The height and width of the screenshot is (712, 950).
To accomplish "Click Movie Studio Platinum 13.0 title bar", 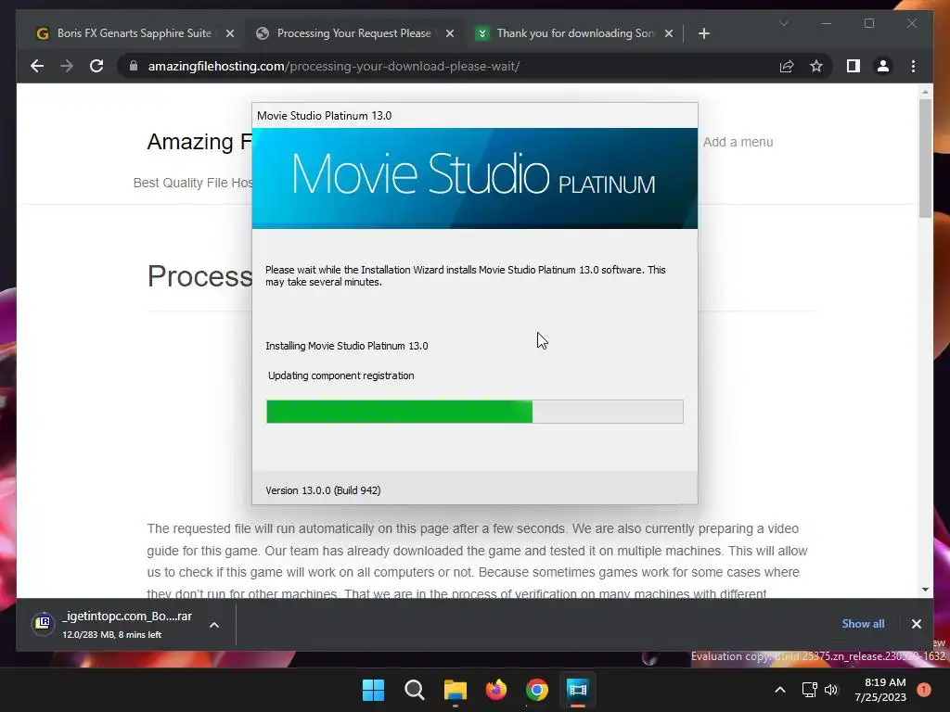I will coord(474,115).
